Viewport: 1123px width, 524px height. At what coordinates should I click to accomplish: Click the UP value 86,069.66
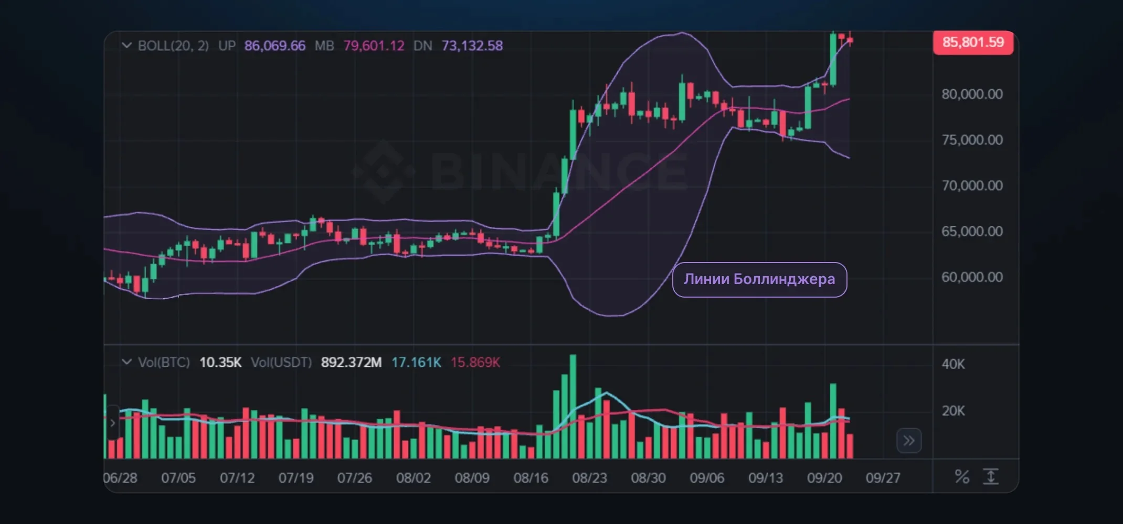click(x=274, y=46)
